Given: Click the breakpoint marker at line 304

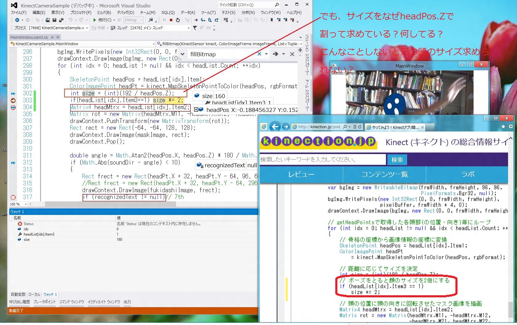Looking at the screenshot, I should 13,107.
